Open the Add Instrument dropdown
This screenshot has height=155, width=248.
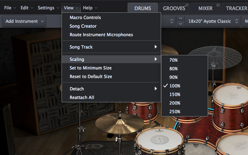pyautogui.click(x=24, y=21)
